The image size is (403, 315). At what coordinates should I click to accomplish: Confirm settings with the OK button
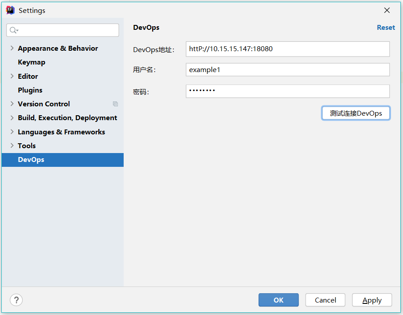(278, 300)
